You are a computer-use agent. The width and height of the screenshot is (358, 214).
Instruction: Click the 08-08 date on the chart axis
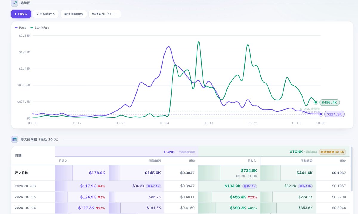33,123
